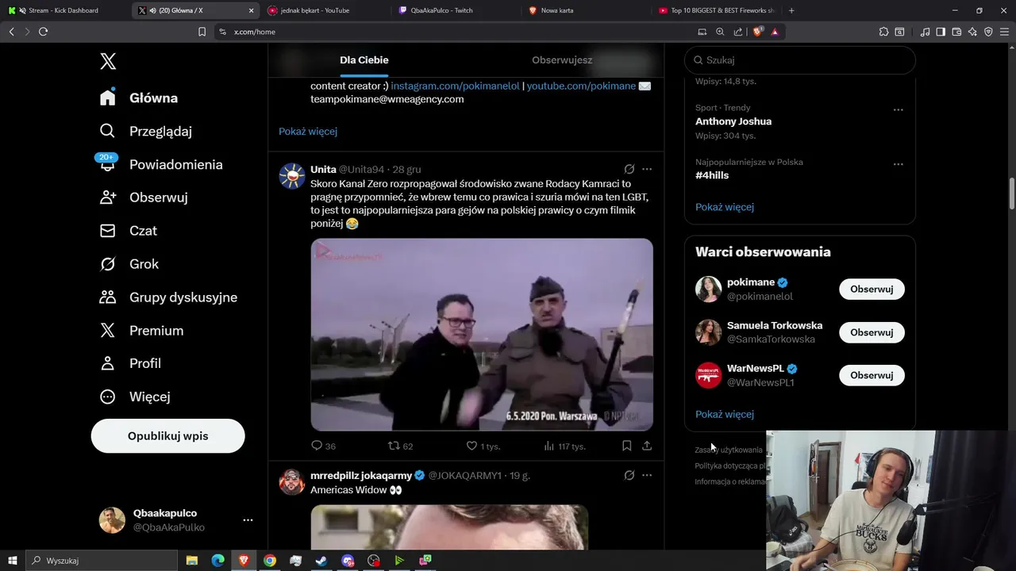Open browser main menu hamburger
Screen dimensions: 1016x571
coord(1005,32)
